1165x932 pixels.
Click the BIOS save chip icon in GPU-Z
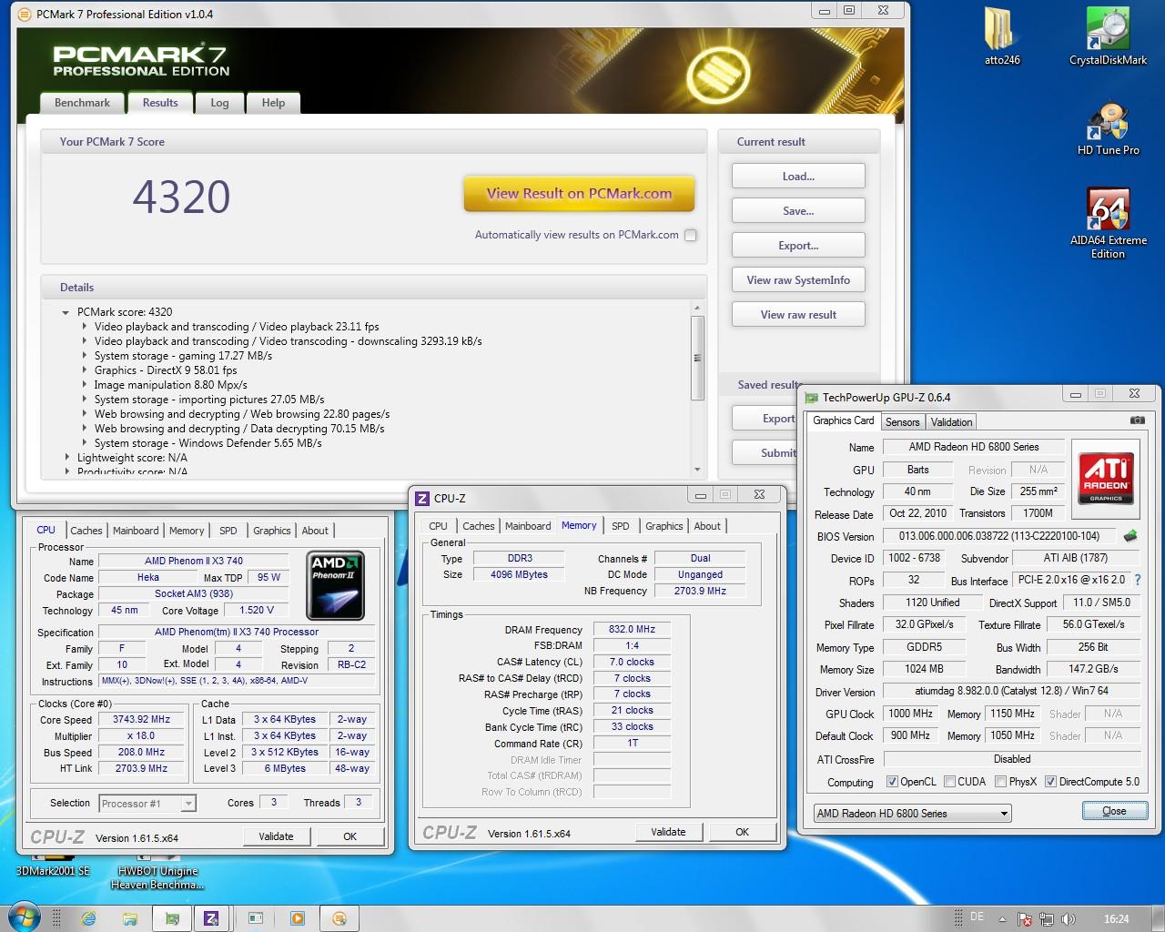pyautogui.click(x=1130, y=536)
